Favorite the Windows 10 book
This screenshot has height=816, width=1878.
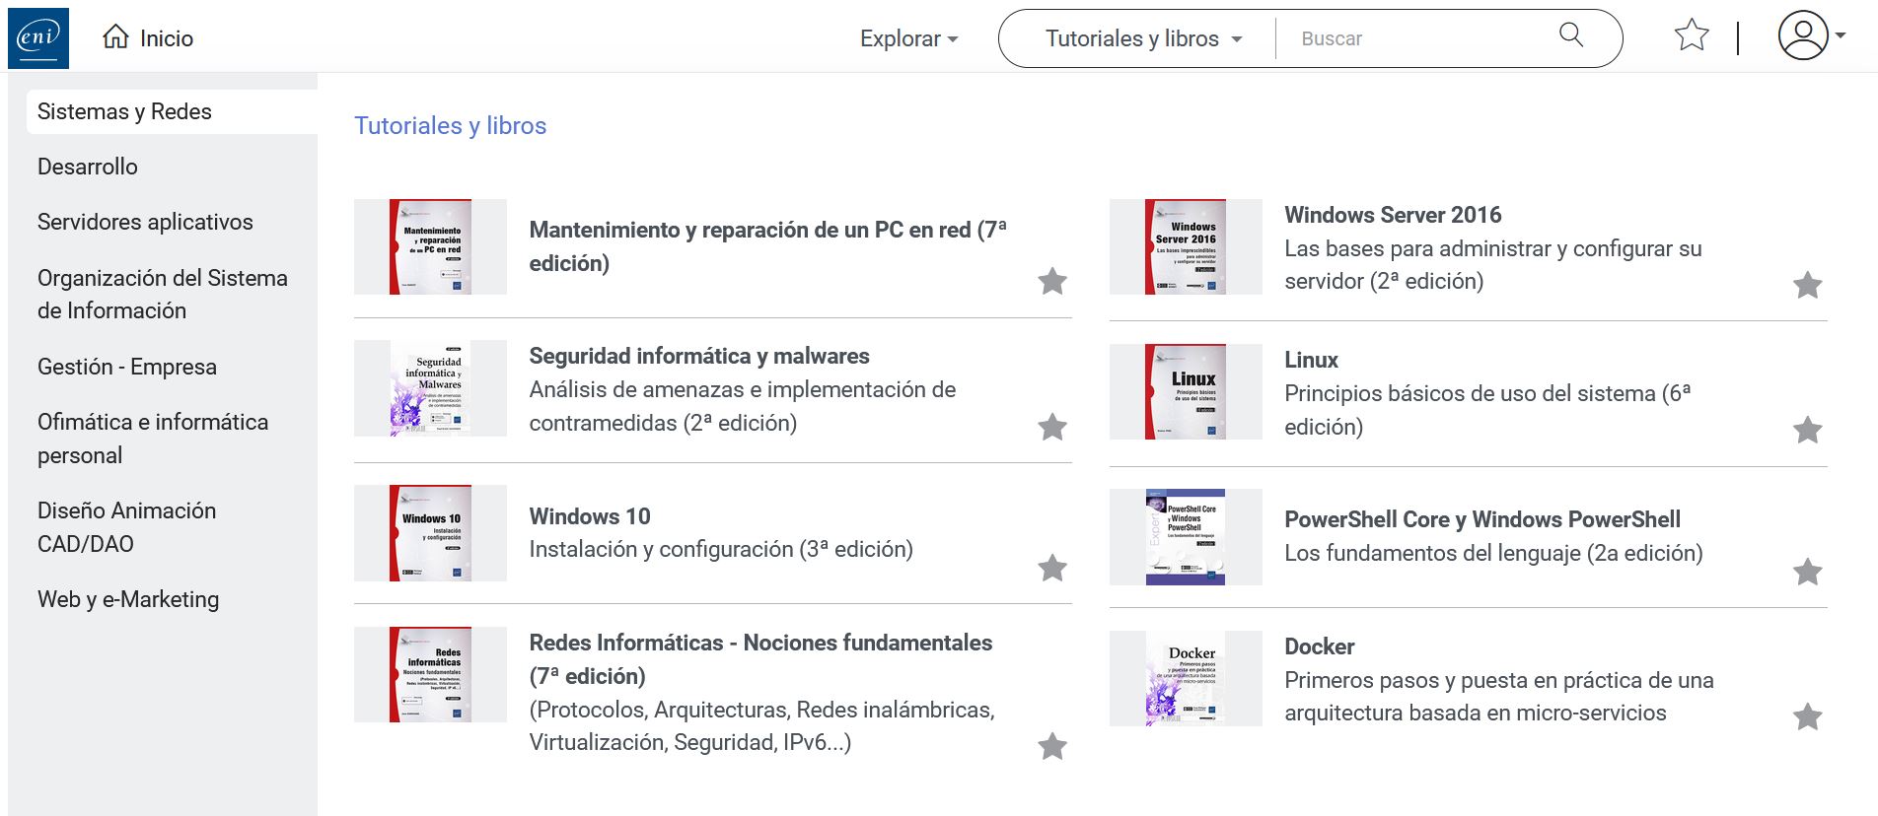[x=1052, y=568]
